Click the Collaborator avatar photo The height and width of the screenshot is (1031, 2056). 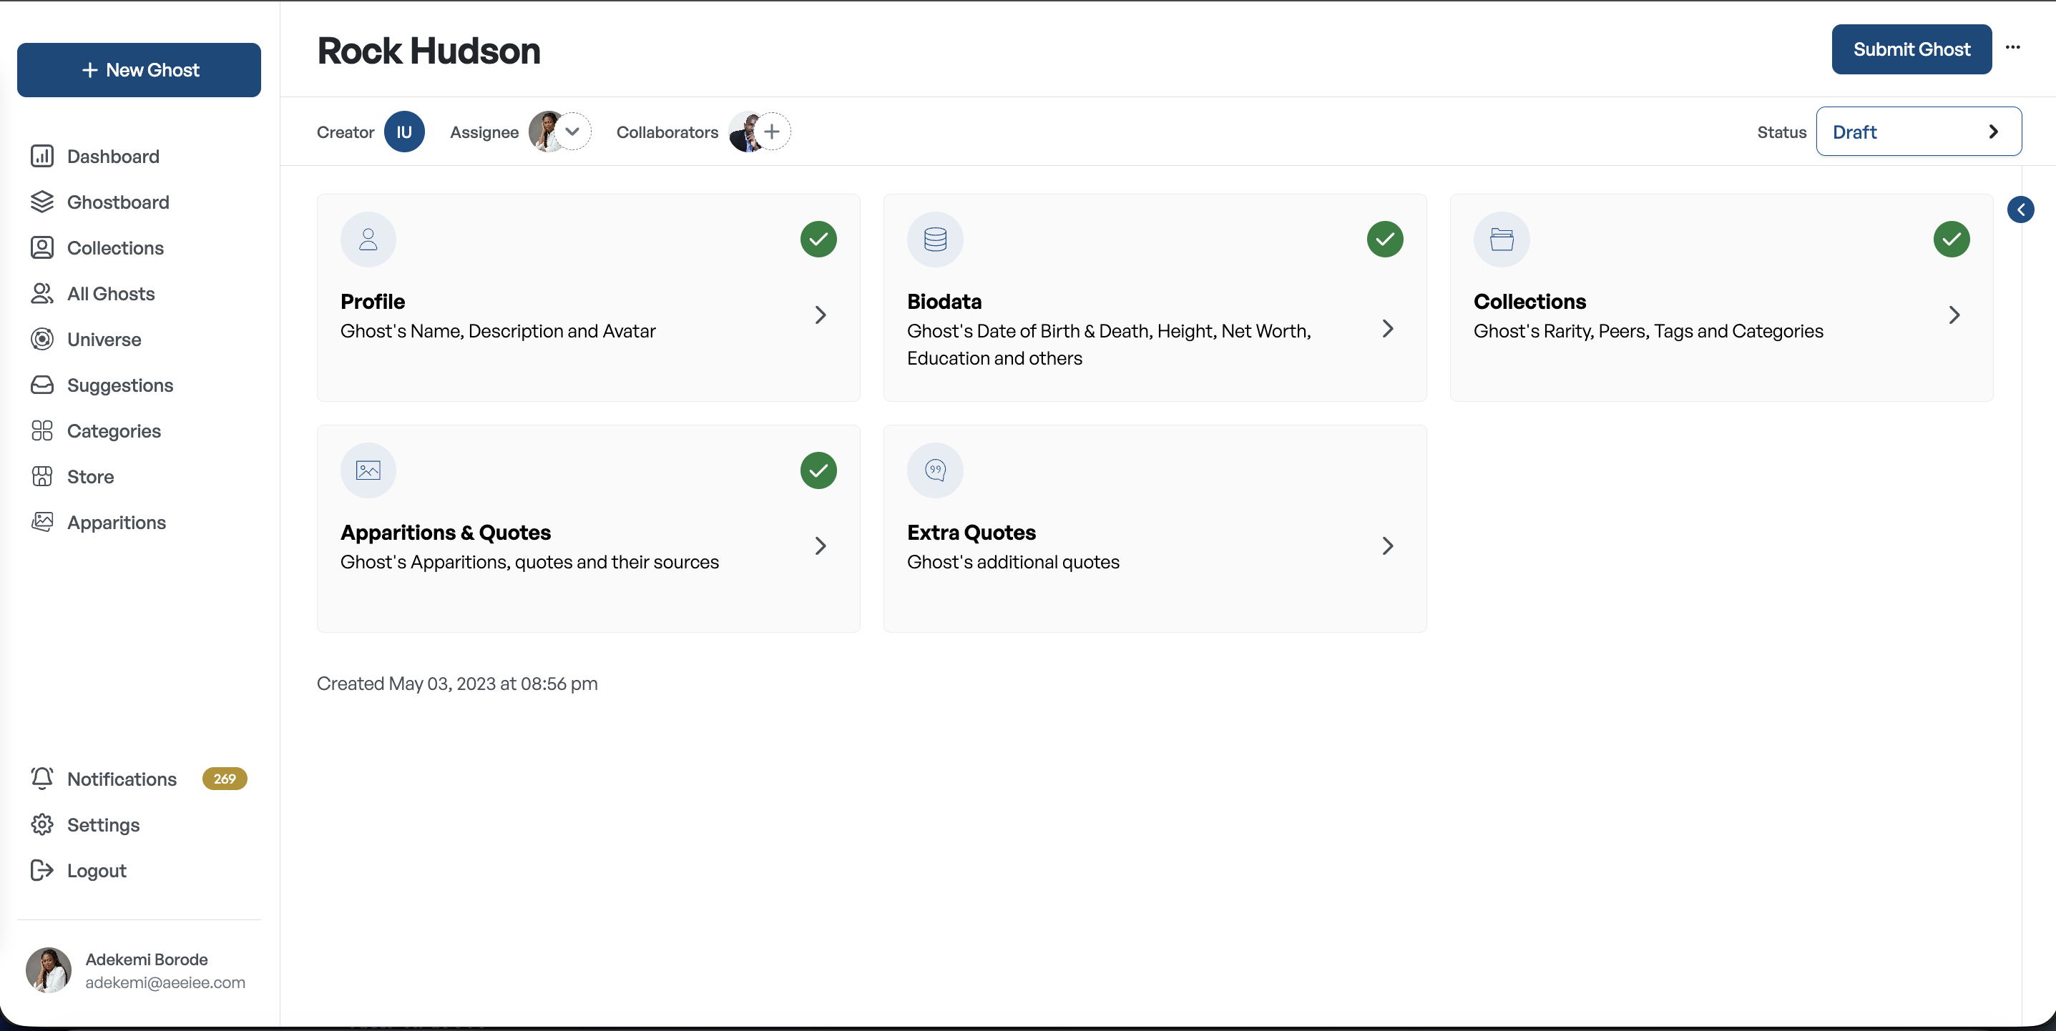click(746, 132)
